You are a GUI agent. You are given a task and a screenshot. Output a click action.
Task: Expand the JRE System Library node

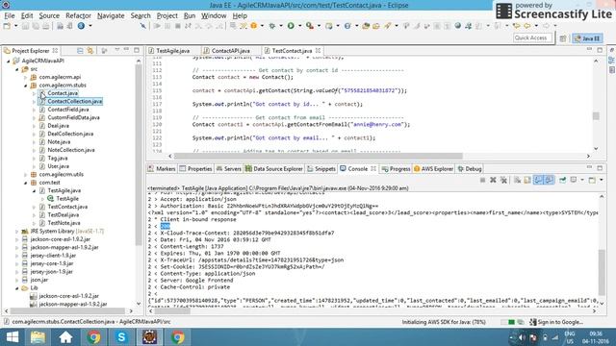(x=17, y=232)
